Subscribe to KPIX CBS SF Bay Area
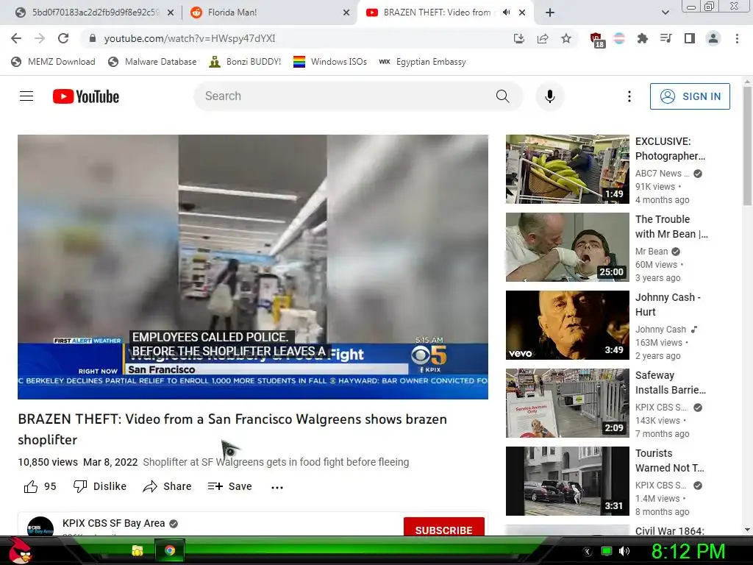The image size is (753, 565). (443, 528)
